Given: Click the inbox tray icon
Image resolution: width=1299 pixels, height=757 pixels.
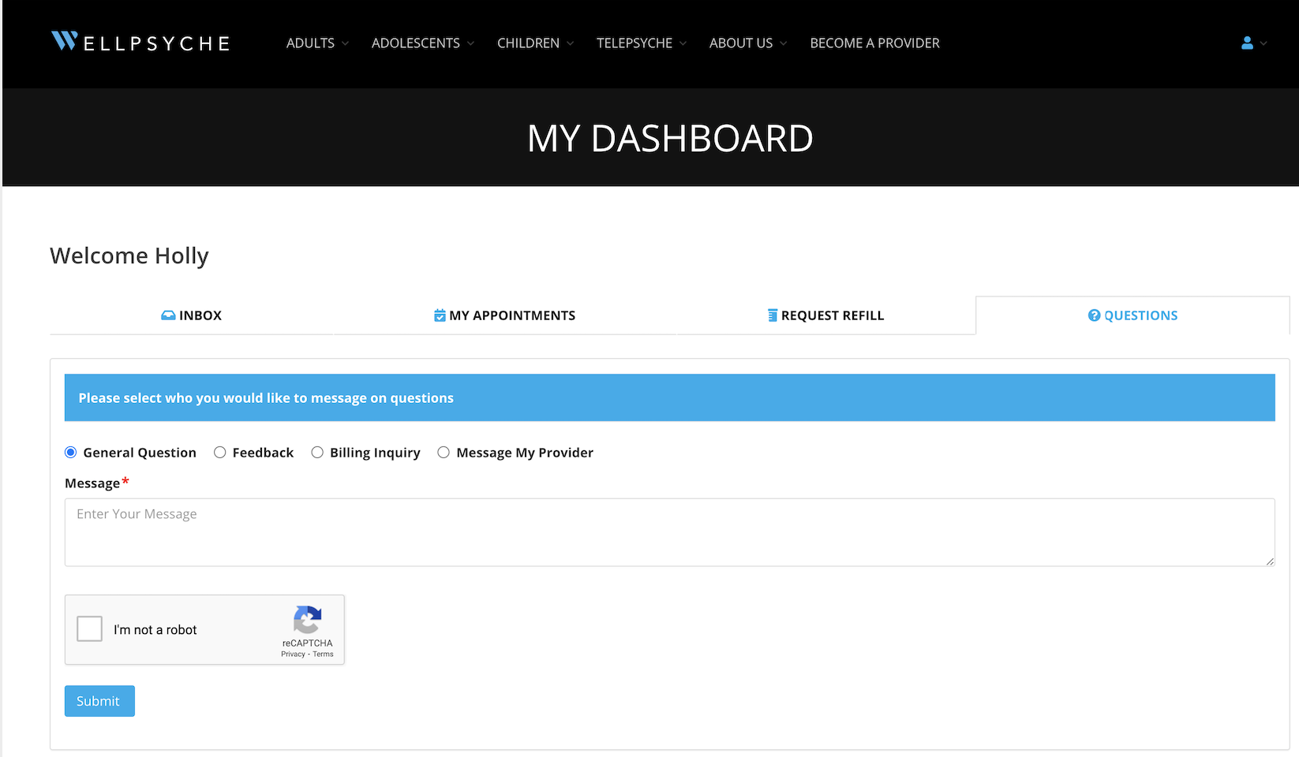Looking at the screenshot, I should coord(168,315).
